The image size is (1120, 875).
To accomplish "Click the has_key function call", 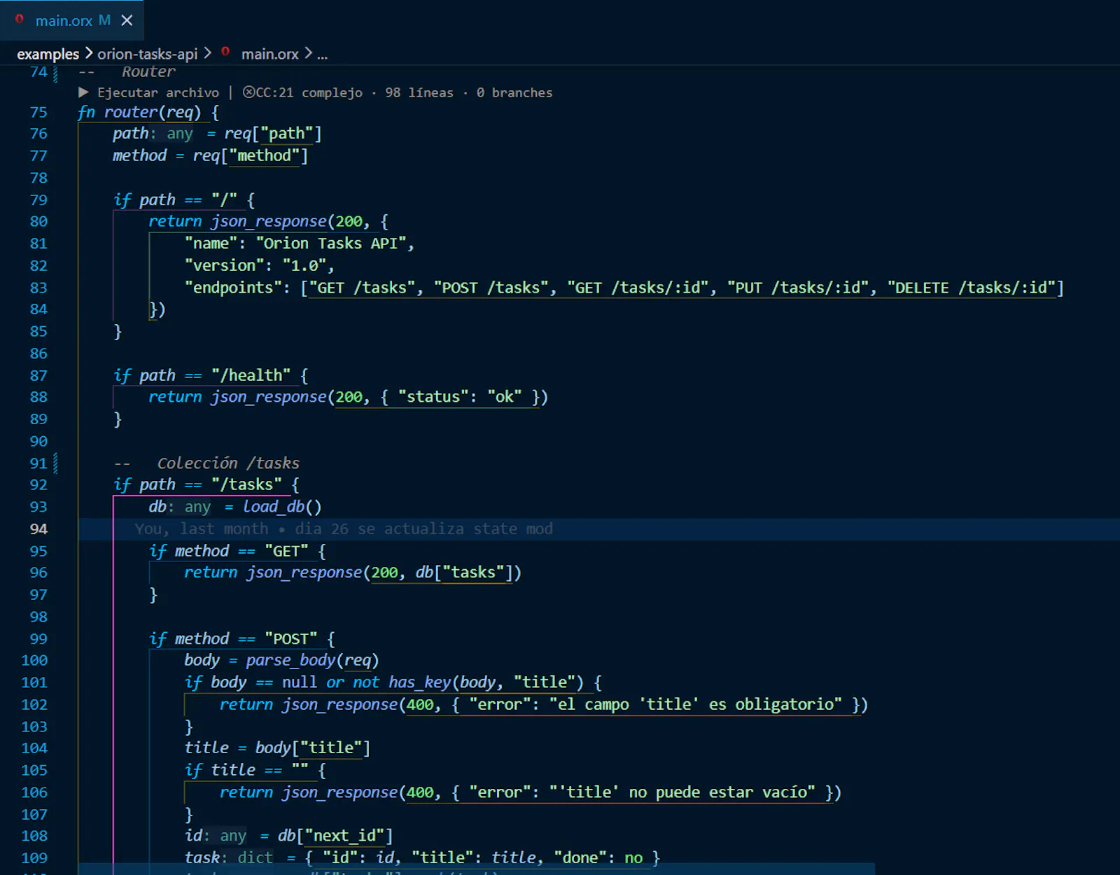I will (420, 682).
